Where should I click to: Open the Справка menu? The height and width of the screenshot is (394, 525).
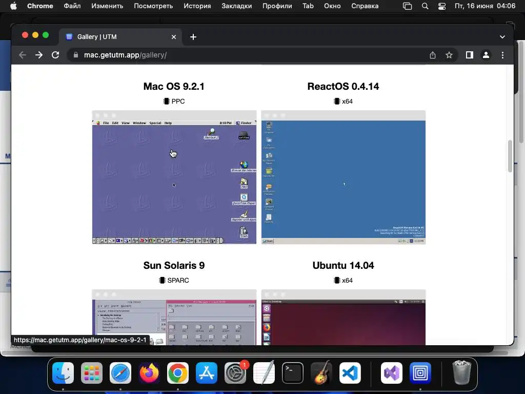tap(365, 6)
